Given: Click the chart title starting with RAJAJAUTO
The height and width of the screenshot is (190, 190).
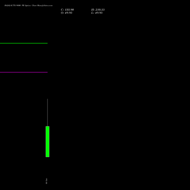Looking at the screenshot, I should (28, 6).
